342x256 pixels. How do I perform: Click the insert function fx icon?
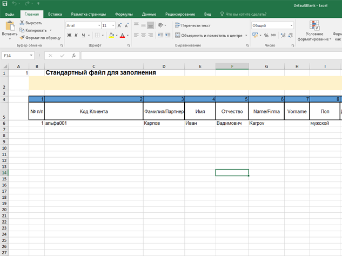[73, 56]
